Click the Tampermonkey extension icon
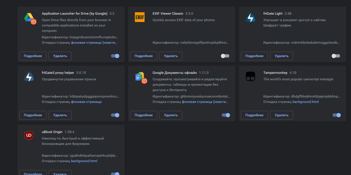 click(x=250, y=77)
